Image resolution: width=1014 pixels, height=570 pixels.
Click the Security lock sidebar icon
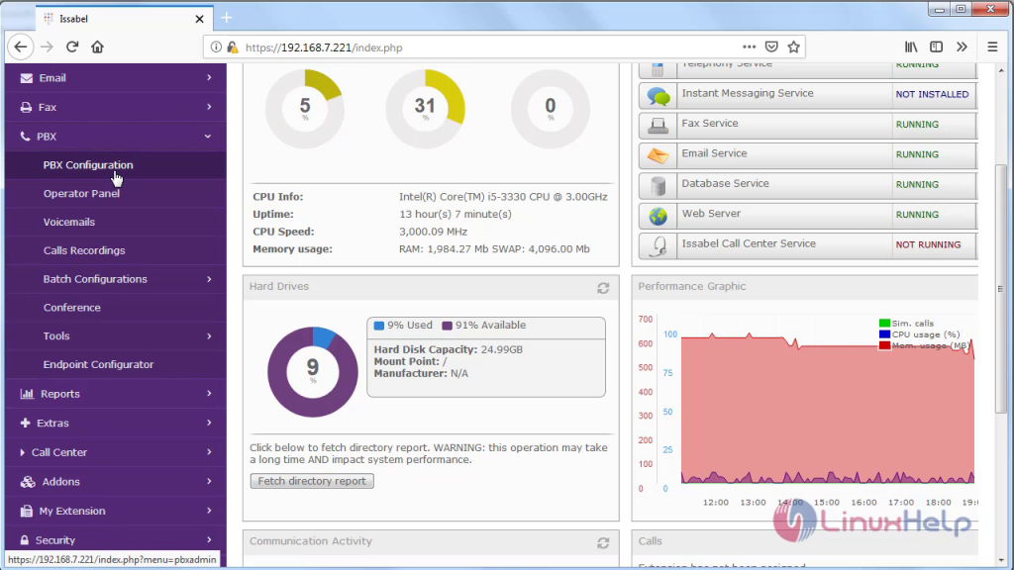[25, 540]
